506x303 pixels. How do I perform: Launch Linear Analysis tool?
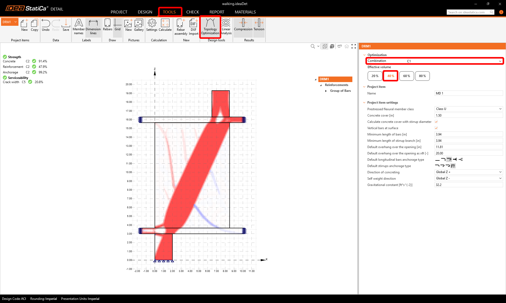pyautogui.click(x=226, y=27)
